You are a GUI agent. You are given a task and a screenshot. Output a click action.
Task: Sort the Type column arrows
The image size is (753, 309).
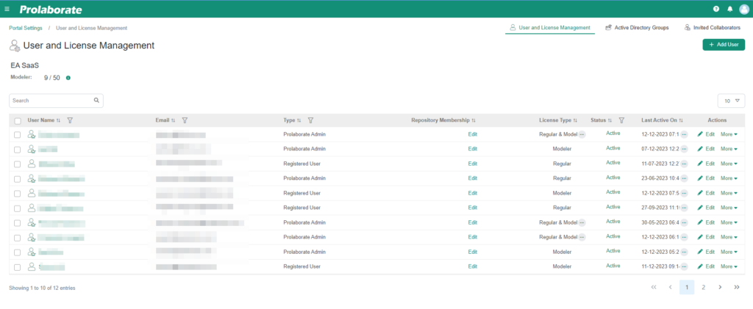(299, 120)
